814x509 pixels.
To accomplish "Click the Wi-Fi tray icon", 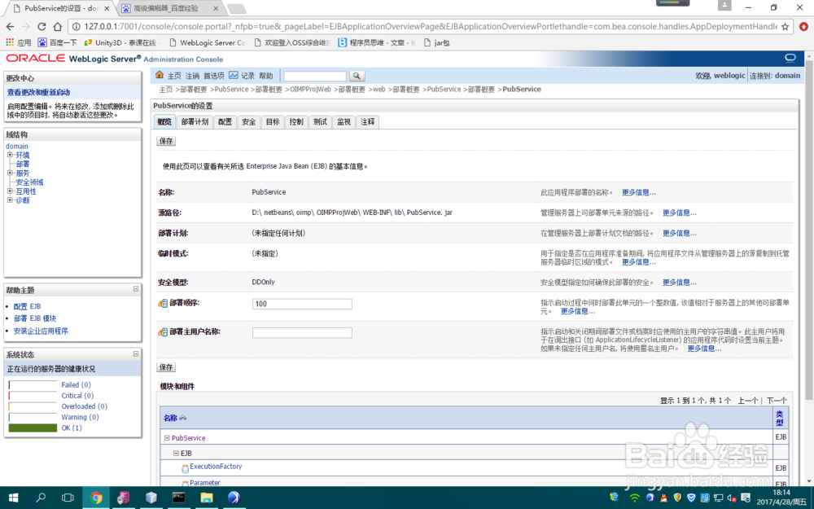I will tap(634, 498).
